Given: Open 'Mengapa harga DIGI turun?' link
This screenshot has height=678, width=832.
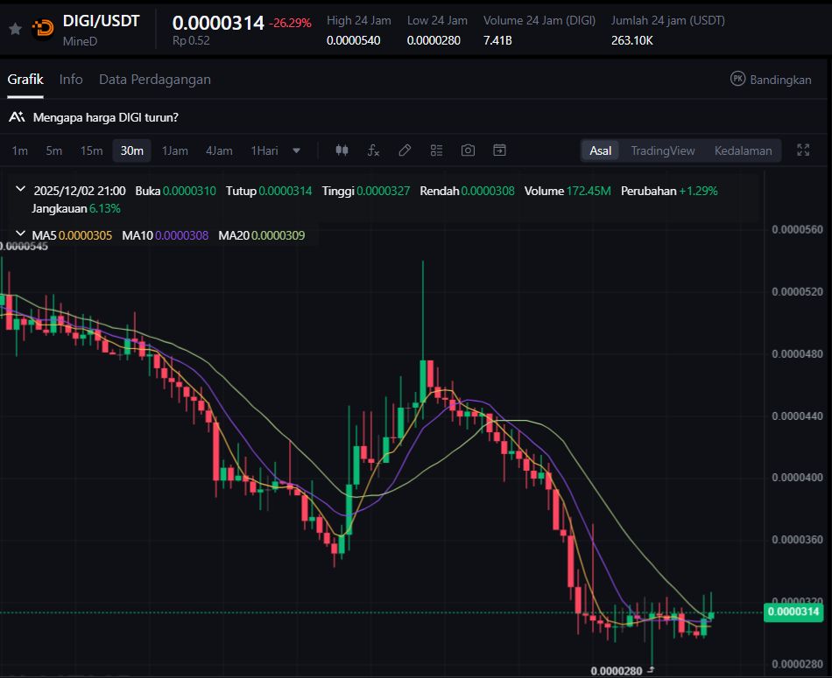Looking at the screenshot, I should click(x=105, y=117).
